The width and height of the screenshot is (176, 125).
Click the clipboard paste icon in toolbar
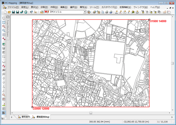pyautogui.click(x=26, y=12)
